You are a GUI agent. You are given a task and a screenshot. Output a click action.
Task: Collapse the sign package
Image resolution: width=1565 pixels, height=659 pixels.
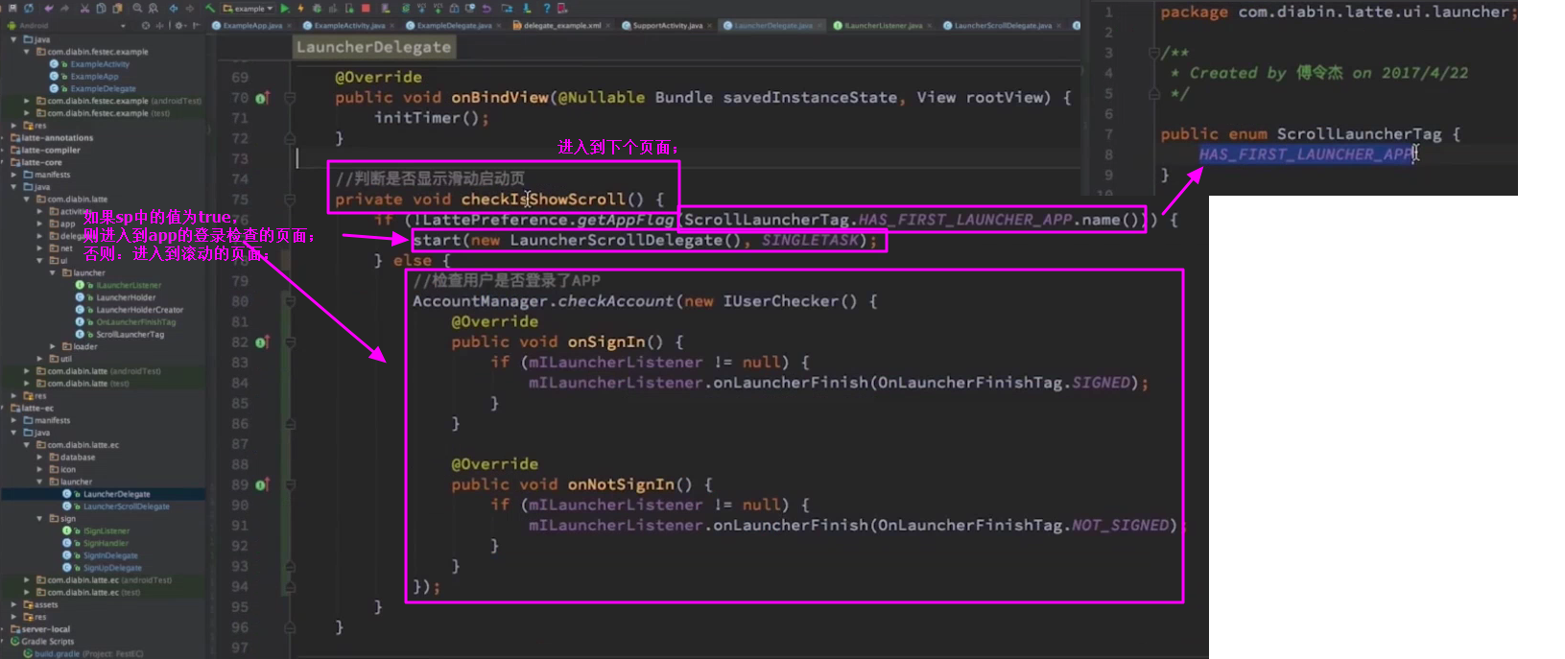40,518
